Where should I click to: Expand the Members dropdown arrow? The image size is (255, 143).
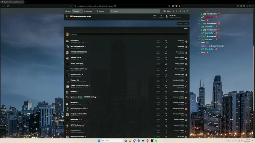[x=106, y=11]
